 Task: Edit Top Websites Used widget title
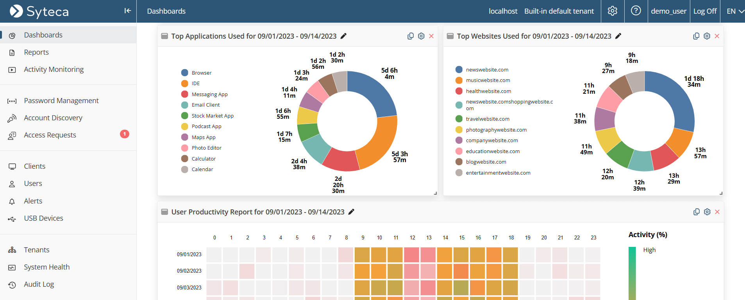point(618,36)
